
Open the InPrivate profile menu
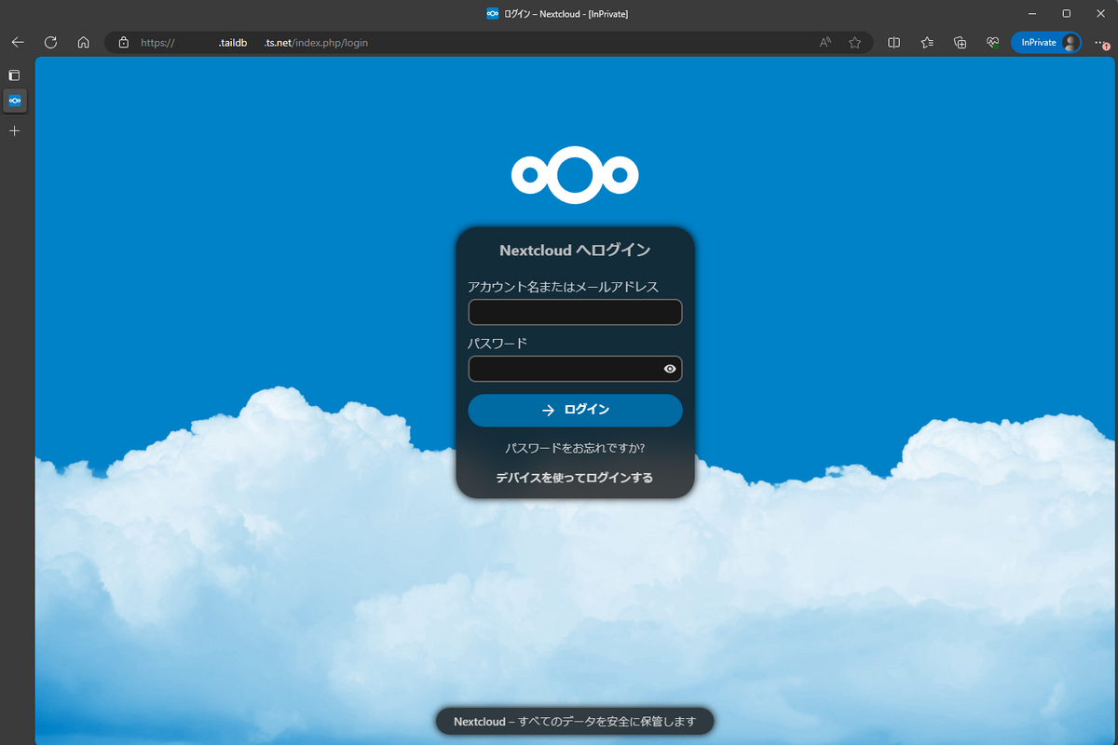point(1045,42)
